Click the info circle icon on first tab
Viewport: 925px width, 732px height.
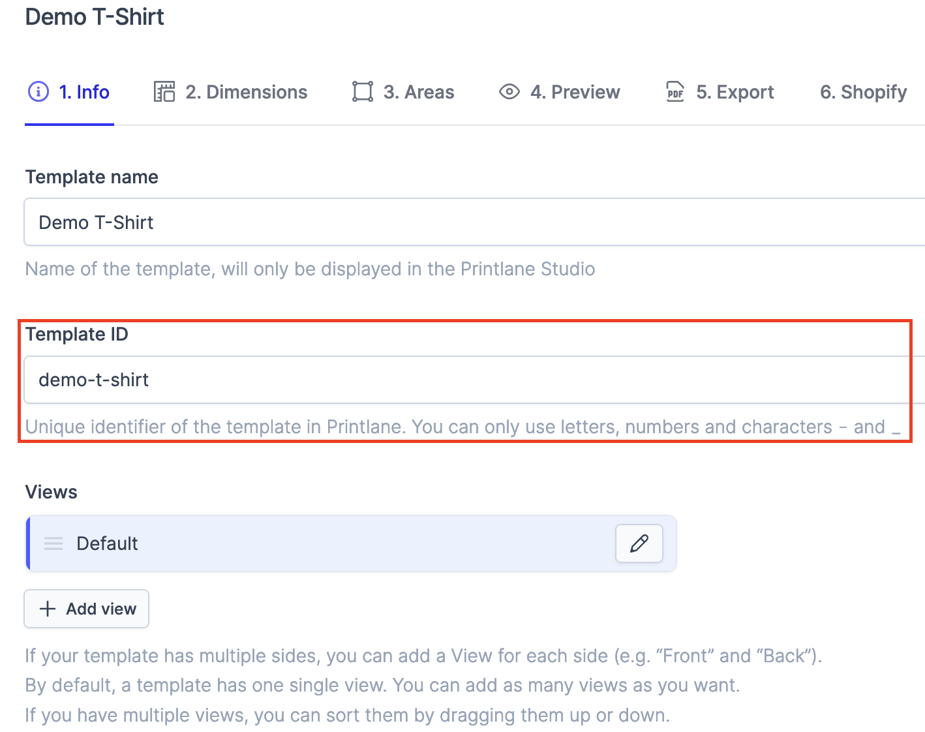pos(38,92)
